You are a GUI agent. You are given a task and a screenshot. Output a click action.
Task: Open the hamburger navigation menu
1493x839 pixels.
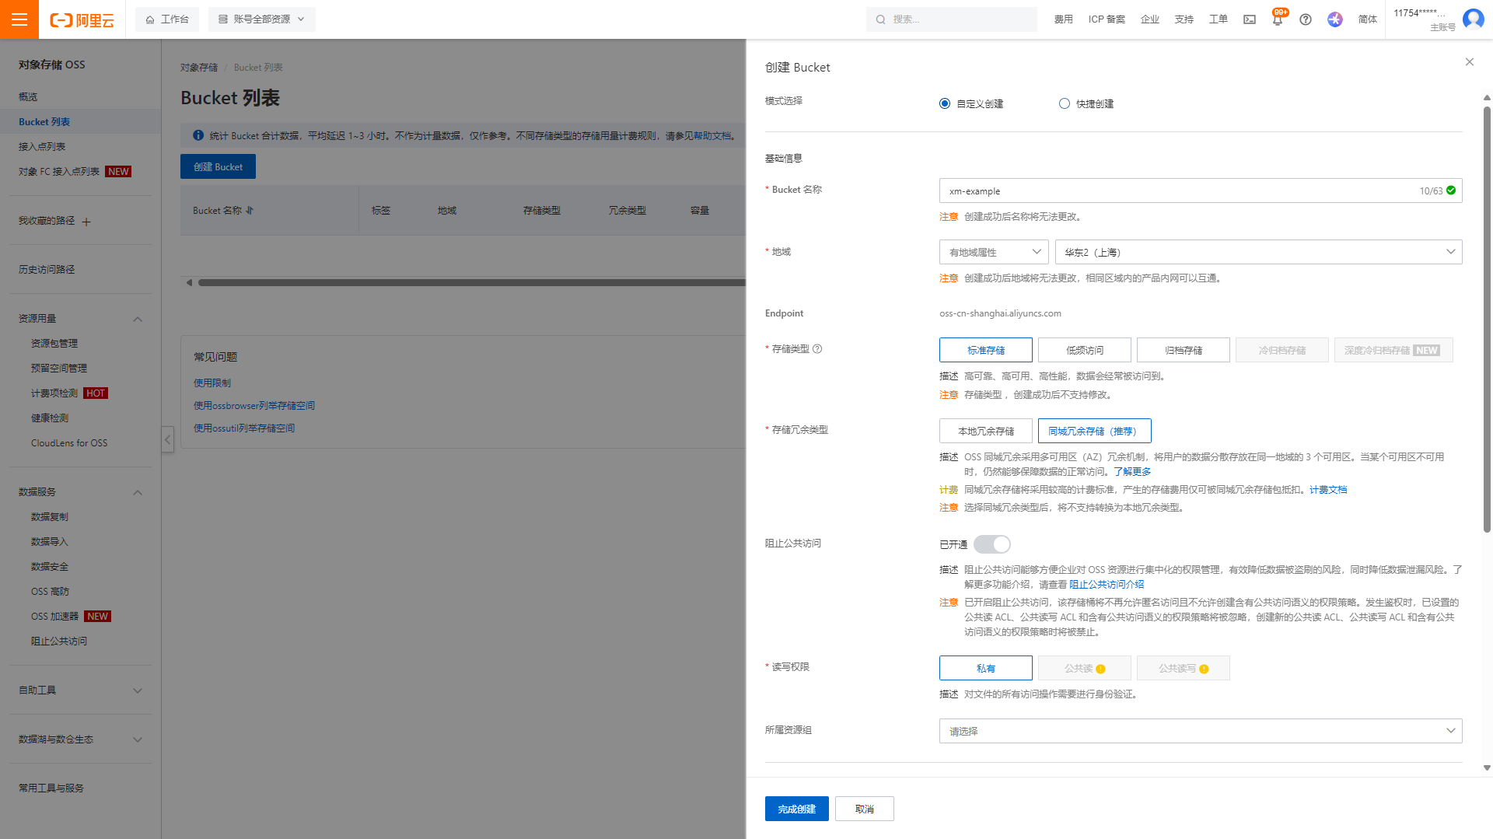point(19,19)
